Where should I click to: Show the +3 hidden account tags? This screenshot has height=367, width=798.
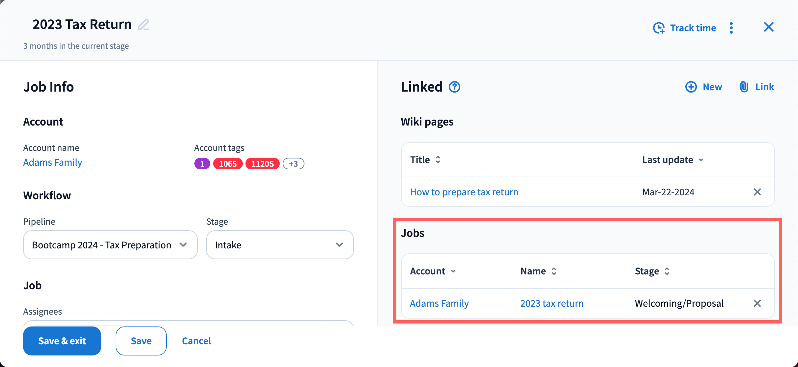pyautogui.click(x=293, y=164)
